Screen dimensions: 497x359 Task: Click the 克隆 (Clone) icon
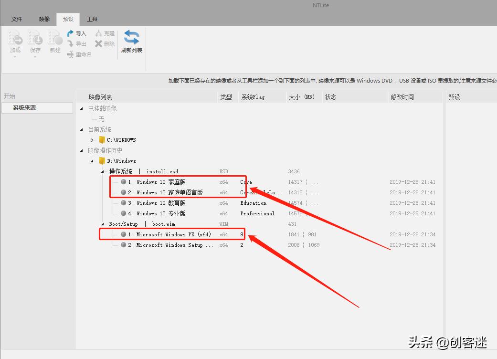(x=104, y=33)
